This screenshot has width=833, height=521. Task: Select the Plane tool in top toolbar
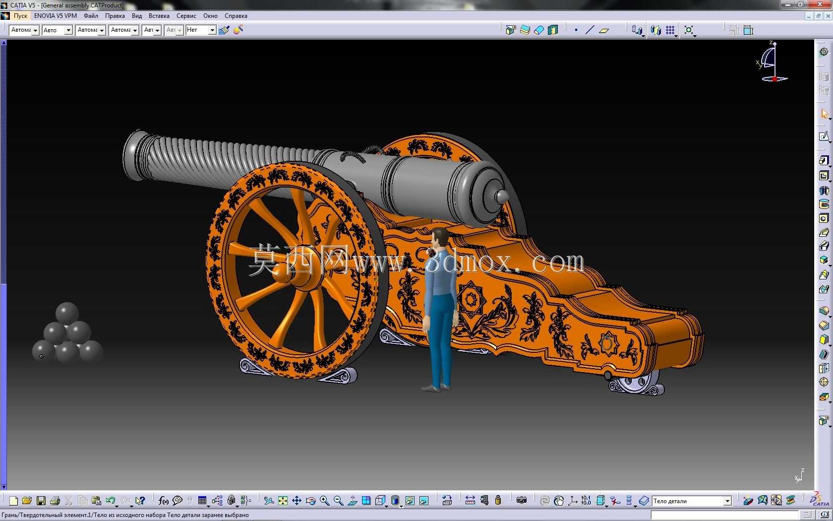(604, 30)
